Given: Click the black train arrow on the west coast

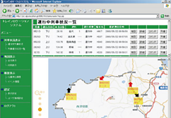Looking at the screenshot, I should [69, 90].
